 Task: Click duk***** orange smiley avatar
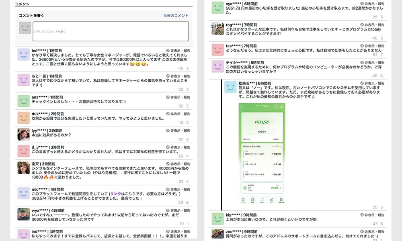(x=24, y=118)
